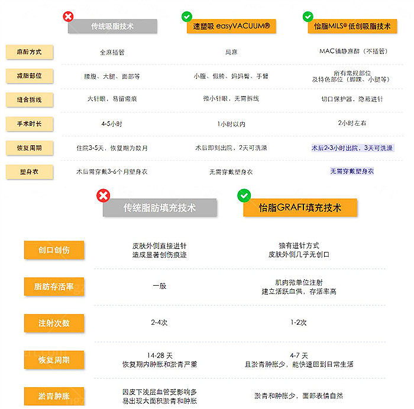The width and height of the screenshot is (414, 409).
Task: Click the 麻醉方式 row label
Action: pos(30,52)
